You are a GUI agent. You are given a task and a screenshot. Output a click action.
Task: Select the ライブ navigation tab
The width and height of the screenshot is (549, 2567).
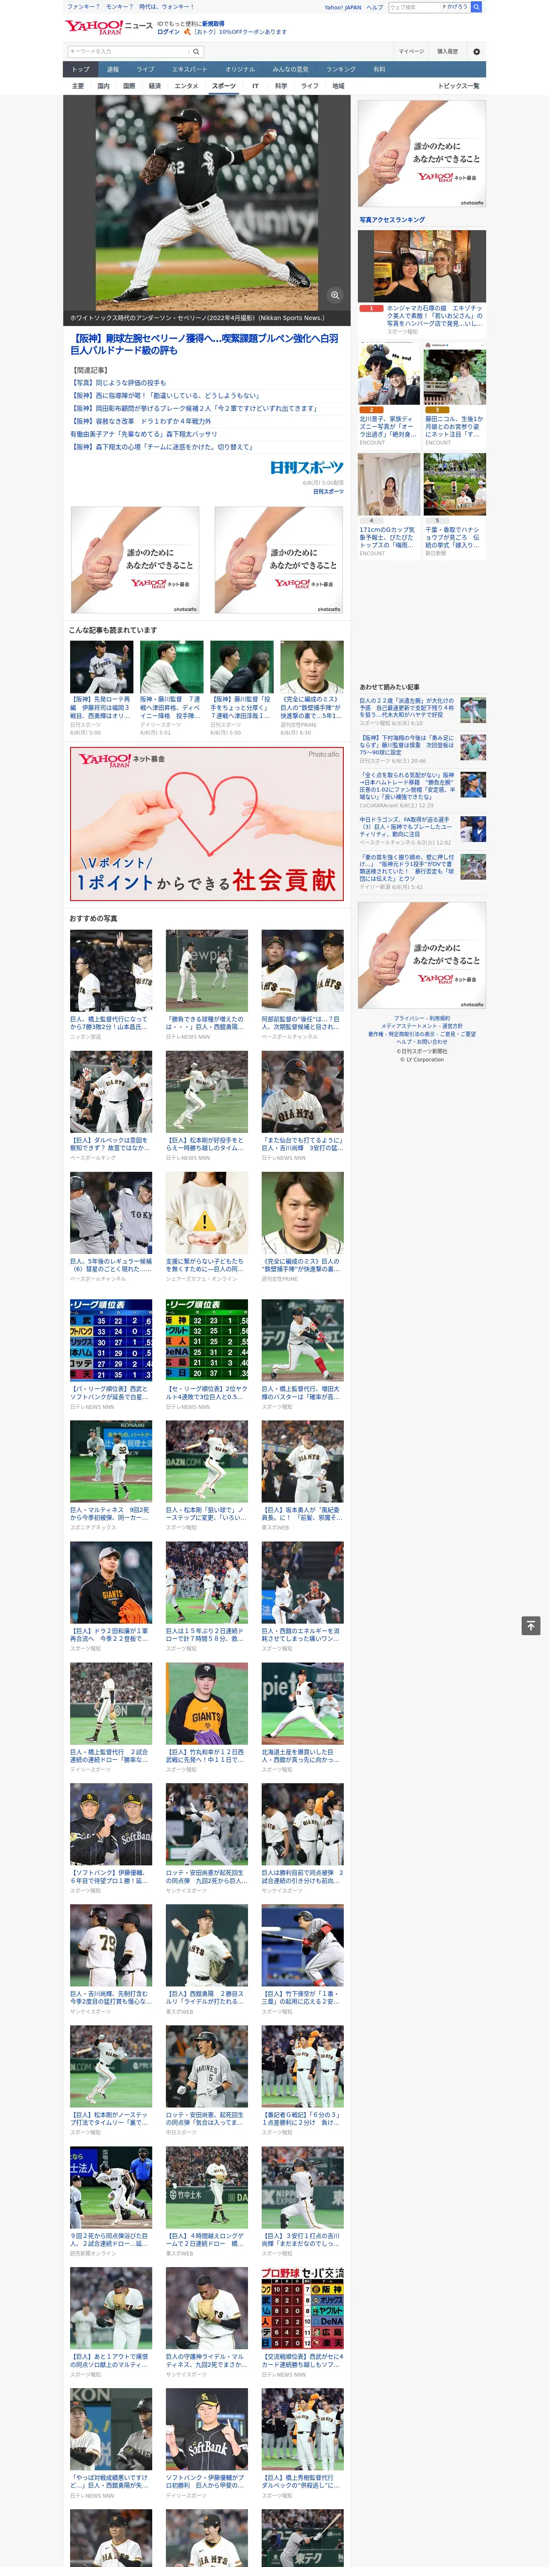click(145, 70)
